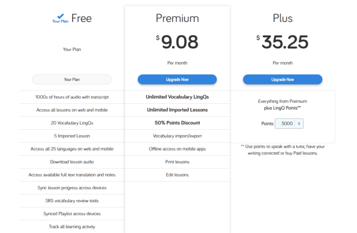Open the Points amount dropdown

[289, 124]
